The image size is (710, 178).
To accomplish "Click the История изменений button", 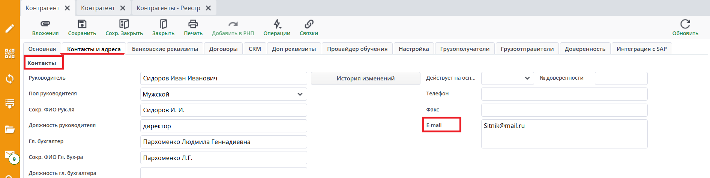I will pos(365,79).
